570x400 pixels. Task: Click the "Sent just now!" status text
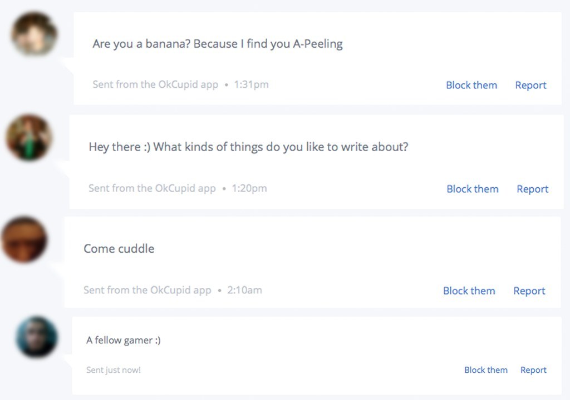(x=114, y=370)
